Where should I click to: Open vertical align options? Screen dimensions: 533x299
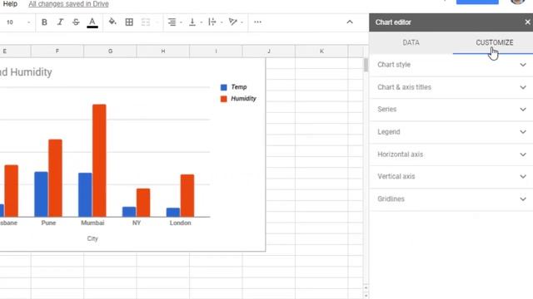pos(195,22)
